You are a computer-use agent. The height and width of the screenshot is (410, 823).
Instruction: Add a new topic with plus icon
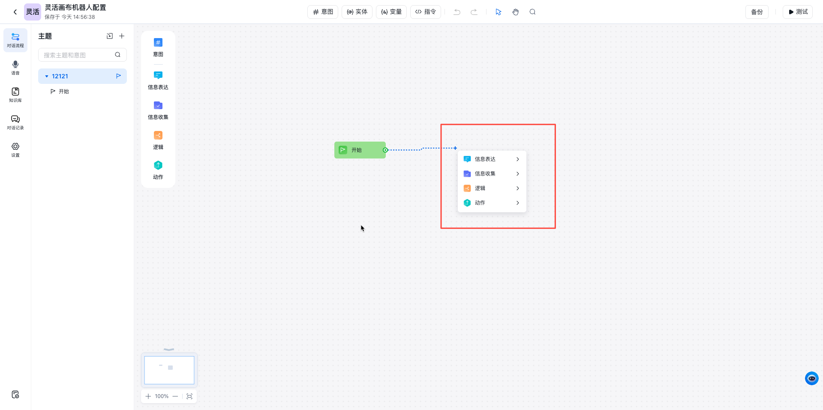pyautogui.click(x=122, y=36)
